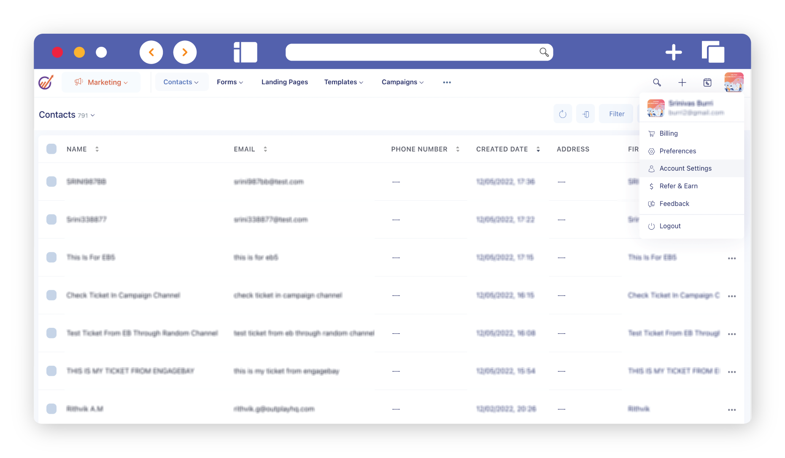Open the calendar clock icon
The height and width of the screenshot is (458, 785).
click(x=707, y=83)
